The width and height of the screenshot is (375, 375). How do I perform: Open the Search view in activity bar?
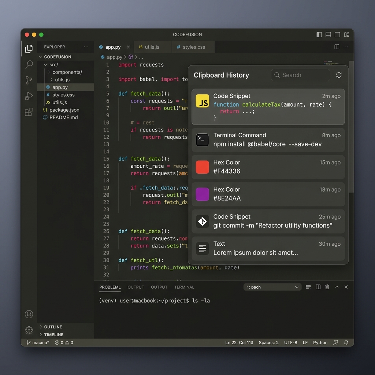[29, 64]
